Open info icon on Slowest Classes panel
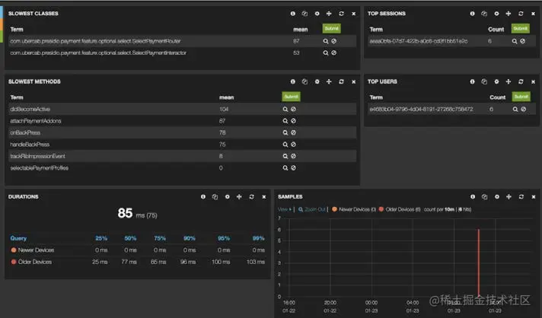This screenshot has width=542, height=318. click(x=293, y=14)
